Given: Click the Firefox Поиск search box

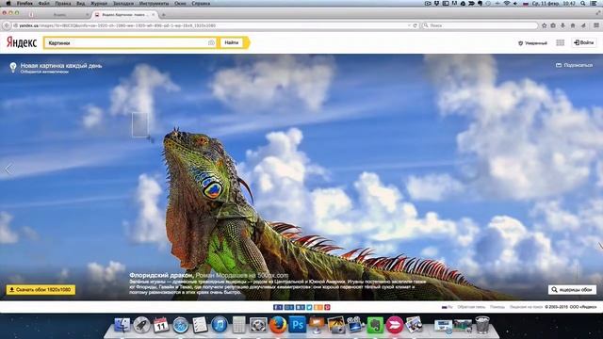Looking at the screenshot, I should point(480,25).
